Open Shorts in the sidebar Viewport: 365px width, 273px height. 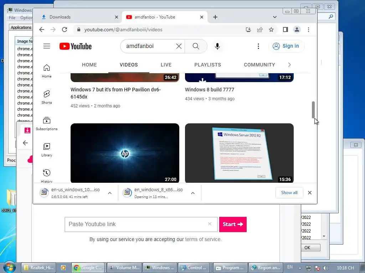(x=47, y=97)
